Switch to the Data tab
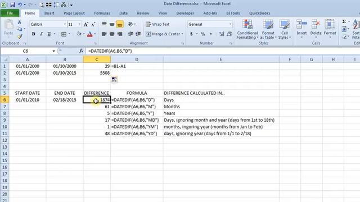Image resolution: width=360 pixels, height=202 pixels. pos(123,13)
